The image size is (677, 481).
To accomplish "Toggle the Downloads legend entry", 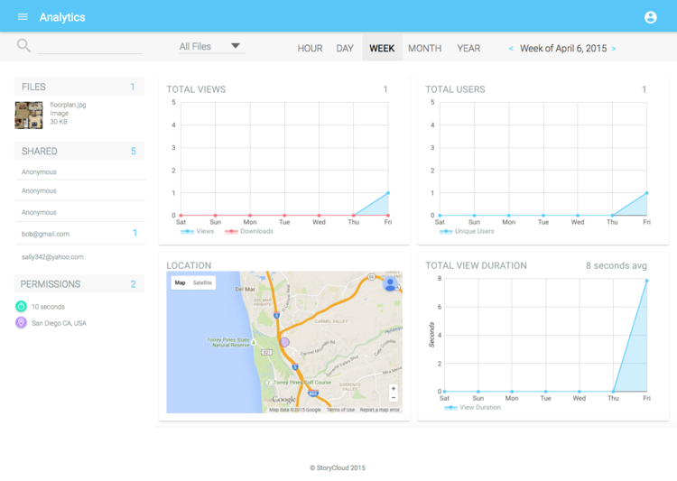I will (249, 231).
